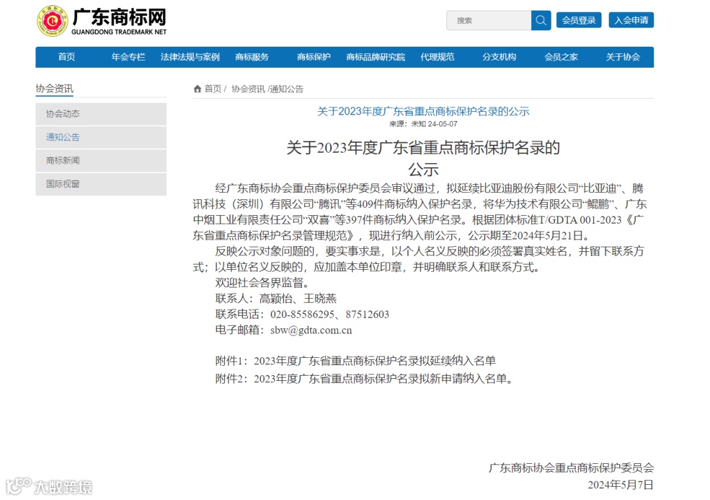710x500 pixels.
Task: Click the signature 广东商标协会重点商标保护委员会
Action: click(571, 468)
